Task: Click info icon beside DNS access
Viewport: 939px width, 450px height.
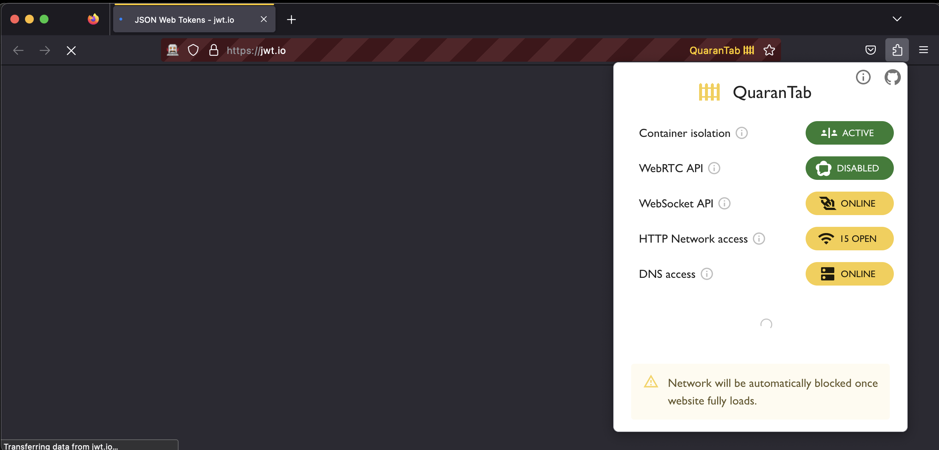Action: click(x=706, y=274)
